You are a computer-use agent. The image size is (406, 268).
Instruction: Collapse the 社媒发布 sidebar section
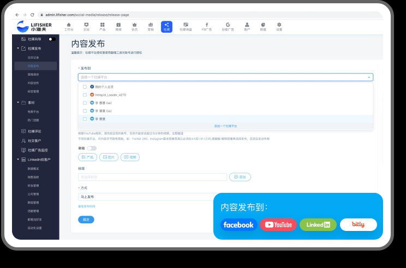[18, 48]
